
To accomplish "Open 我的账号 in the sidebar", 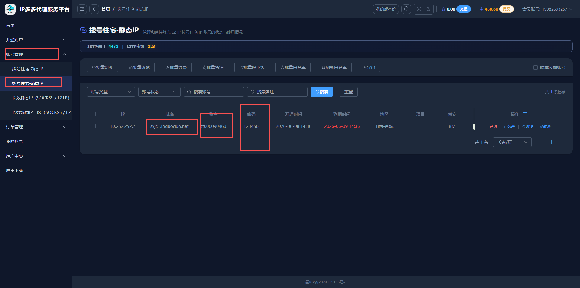I will click(36, 141).
